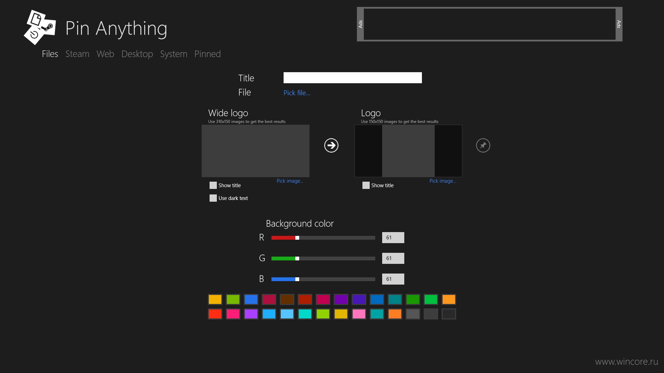The height and width of the screenshot is (373, 664).
Task: Select the bright red swatch in bottom row
Action: coord(215,314)
